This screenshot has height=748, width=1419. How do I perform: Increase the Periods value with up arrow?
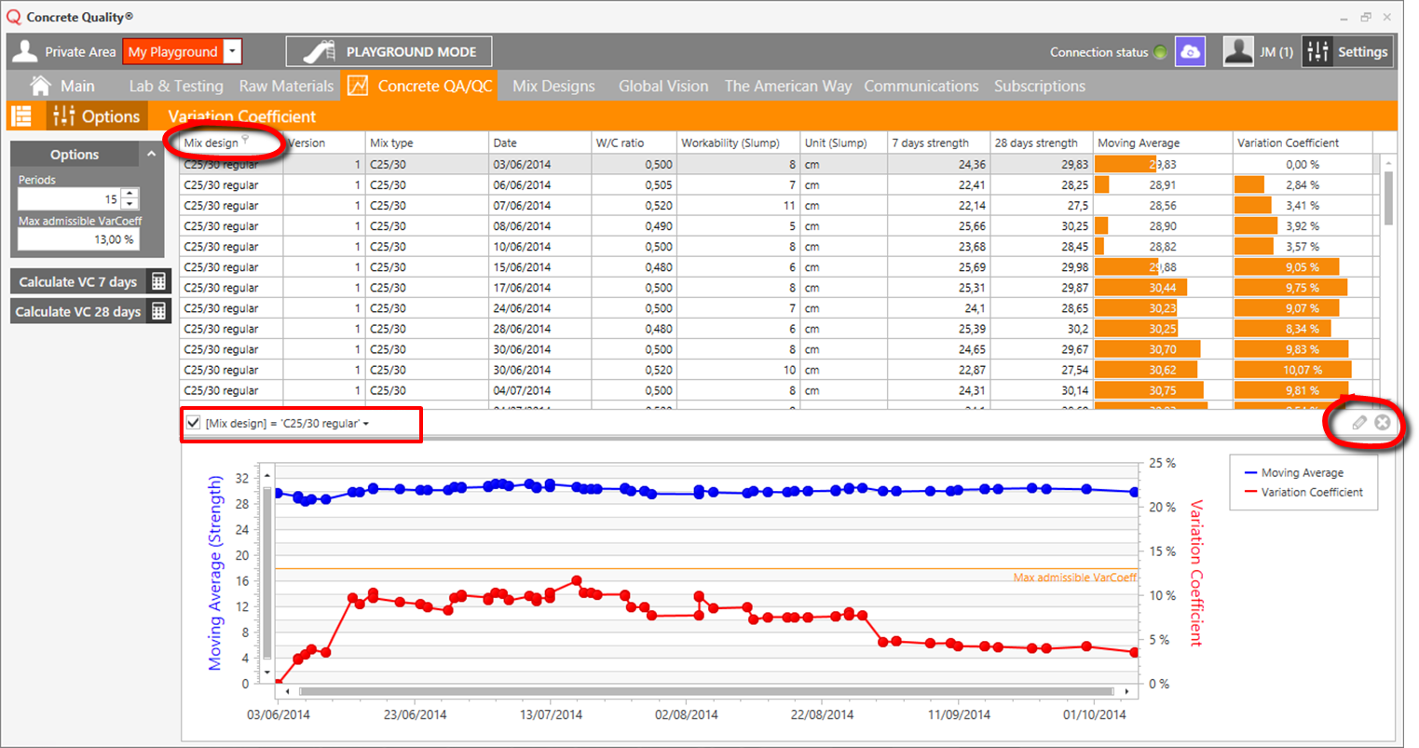[x=130, y=195]
